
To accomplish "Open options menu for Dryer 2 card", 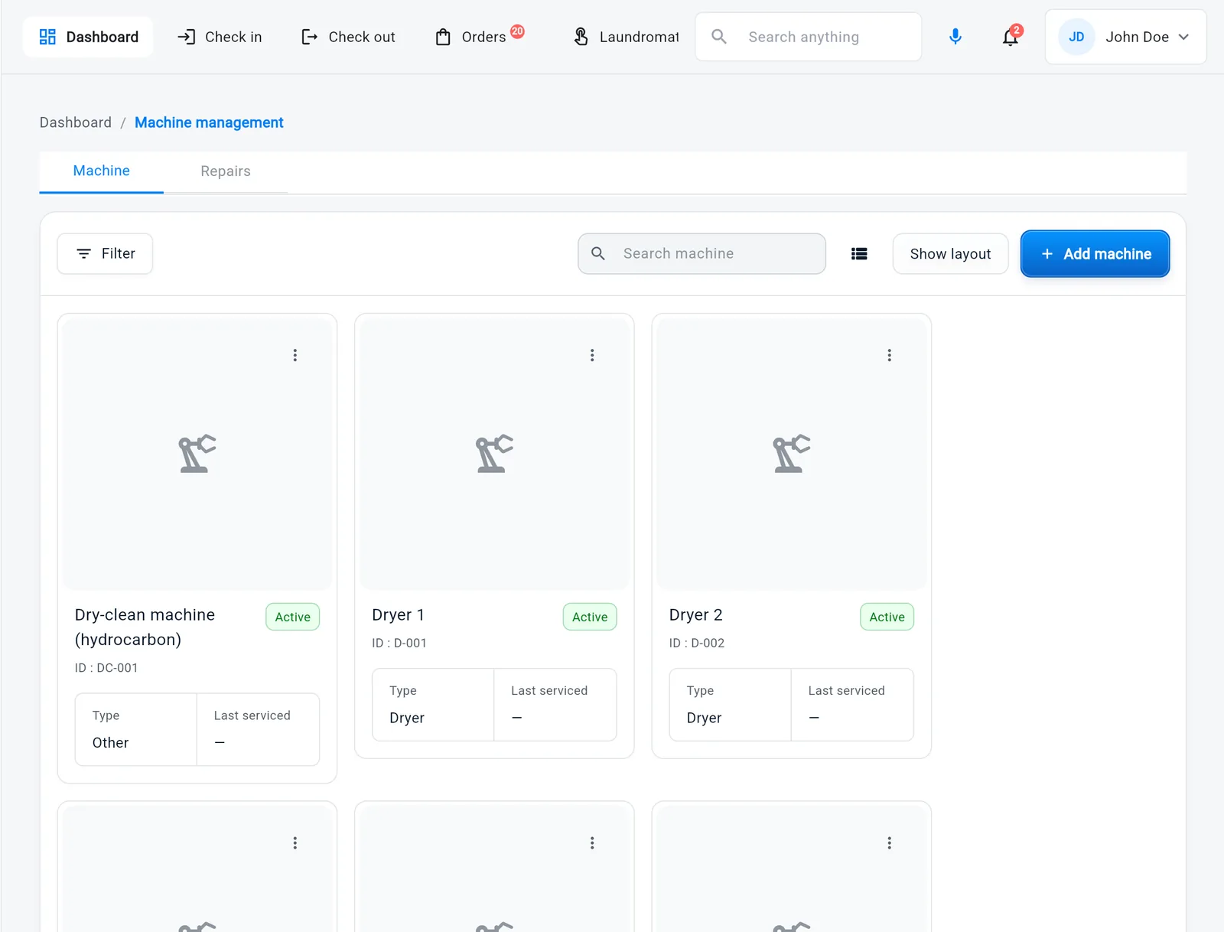I will (889, 355).
